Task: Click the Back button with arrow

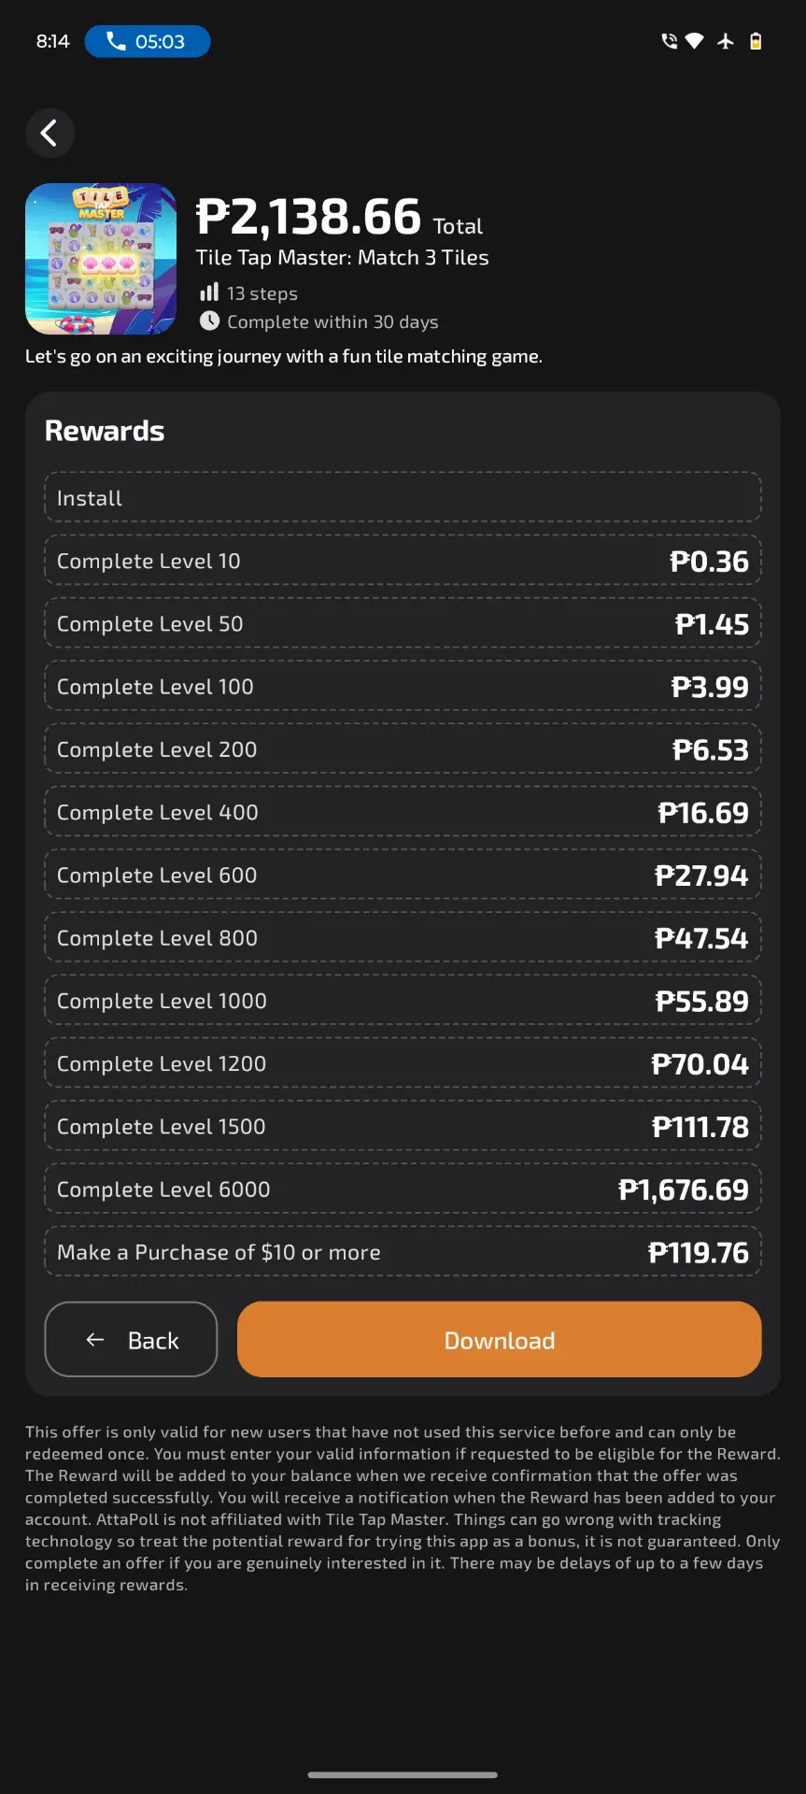Action: click(131, 1339)
